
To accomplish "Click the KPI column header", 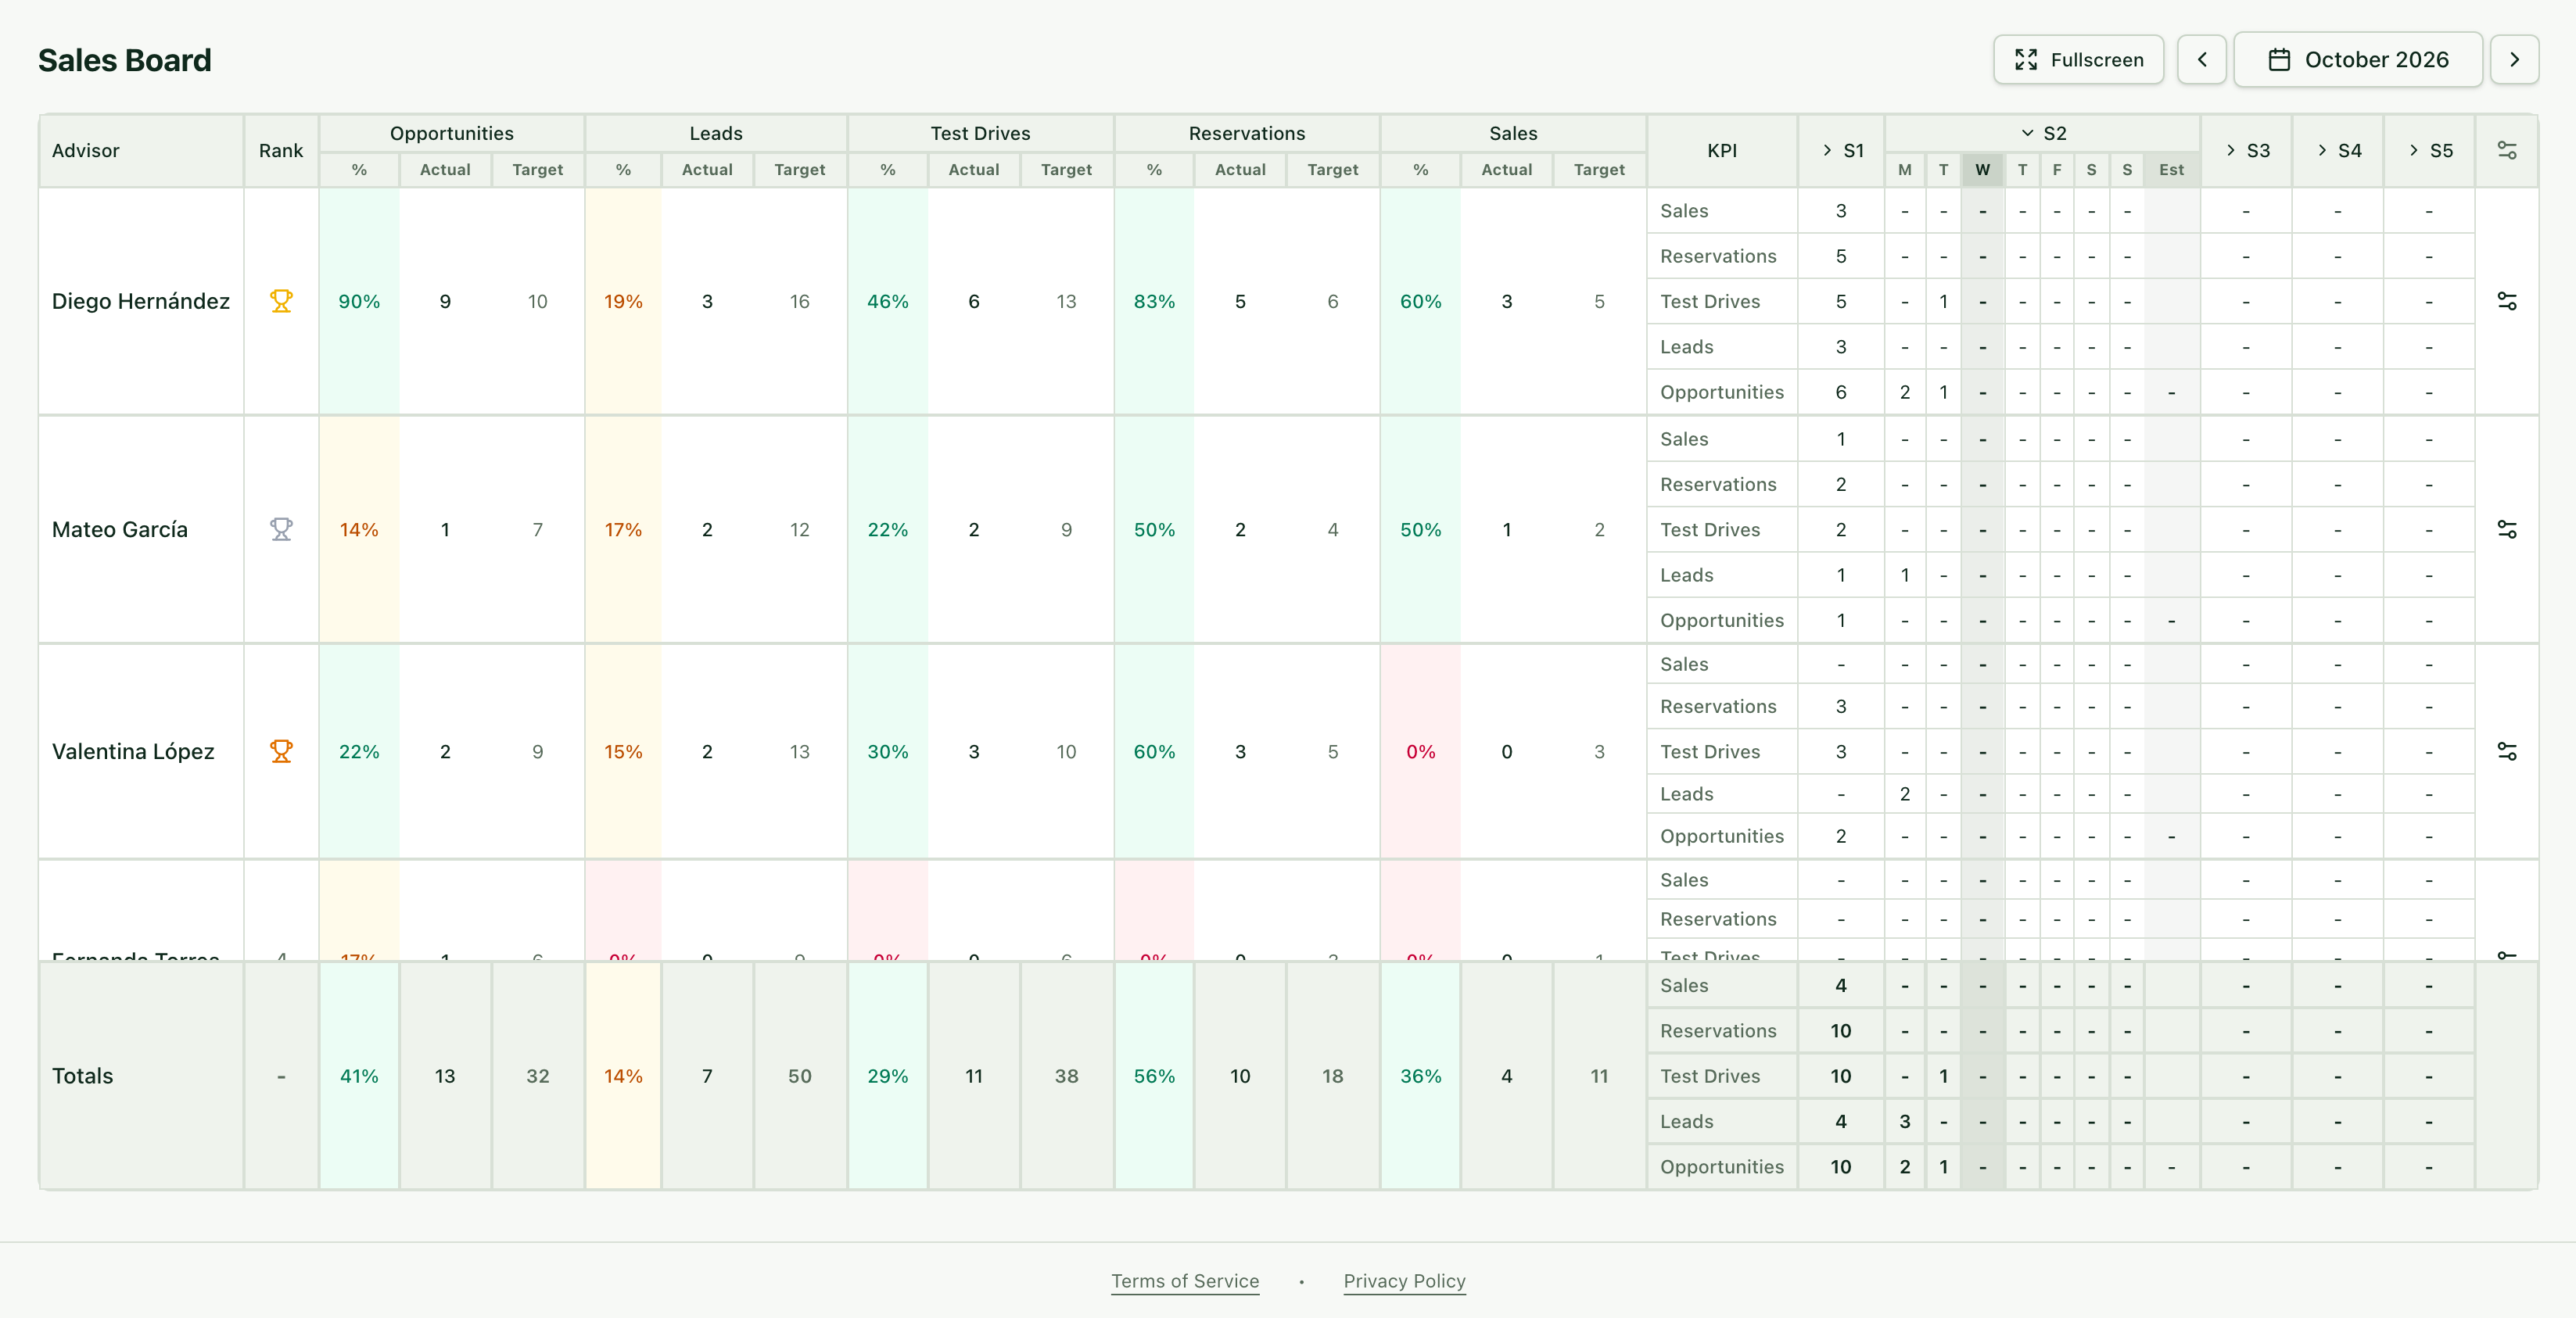I will tap(1722, 151).
